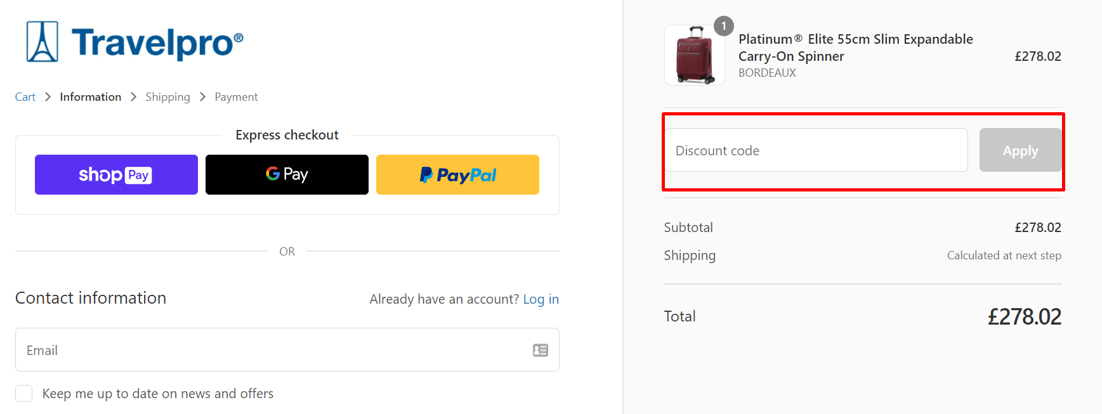Click the Subtotal amount £278.02

click(x=1037, y=227)
